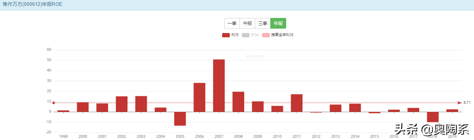Click the 1998 ROE bar
The image size is (474, 140).
pyautogui.click(x=63, y=111)
